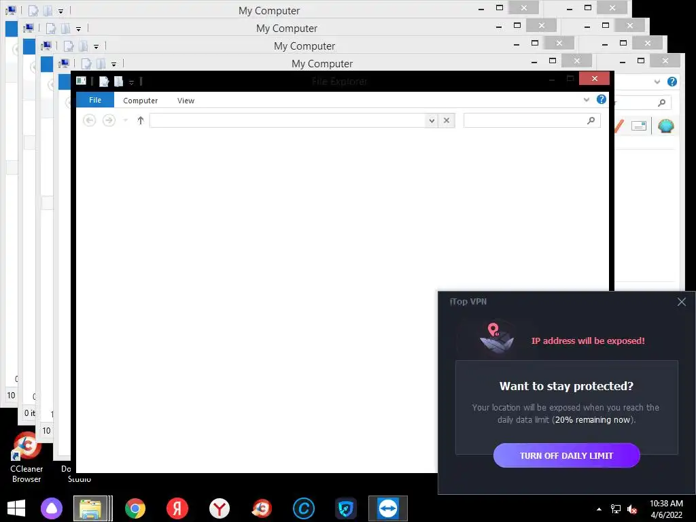This screenshot has height=522, width=696.
Task: Switch to the Computer ribbon tab
Action: 140,101
